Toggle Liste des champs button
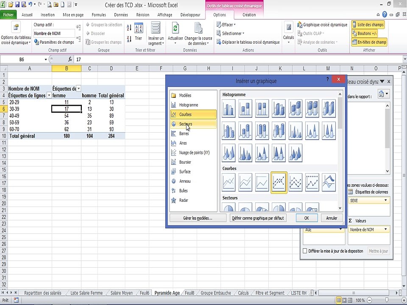 coord(368,25)
